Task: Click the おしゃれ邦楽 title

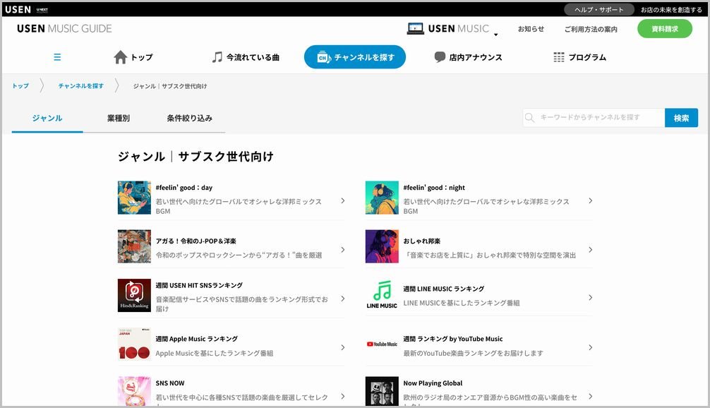Action: tap(421, 241)
